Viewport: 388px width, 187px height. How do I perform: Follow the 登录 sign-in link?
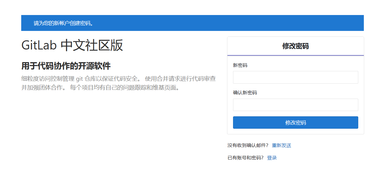272,158
